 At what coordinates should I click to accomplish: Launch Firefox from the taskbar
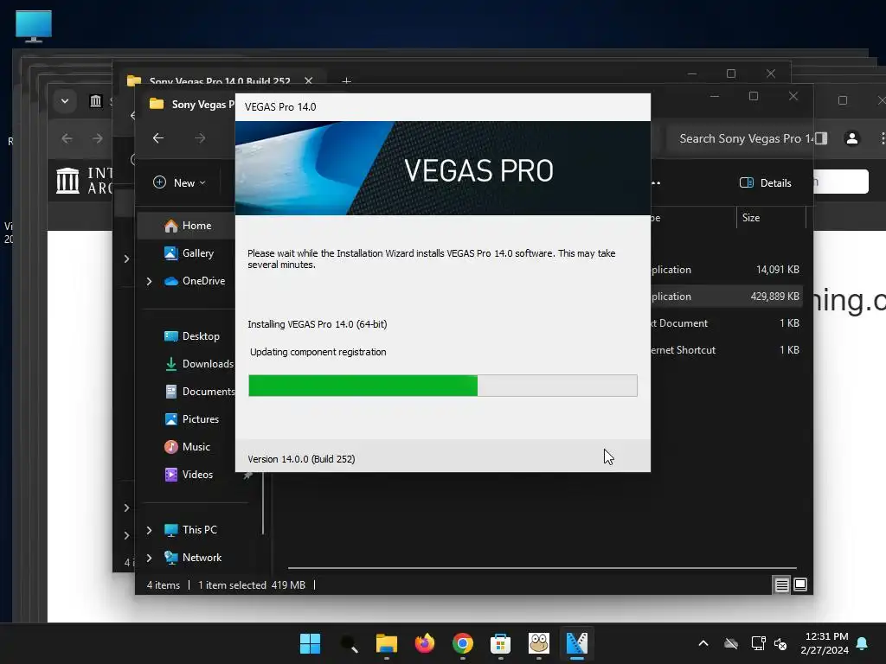coord(424,643)
